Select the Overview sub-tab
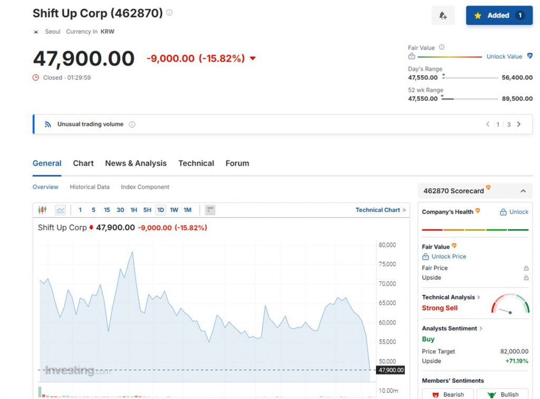 click(x=45, y=187)
